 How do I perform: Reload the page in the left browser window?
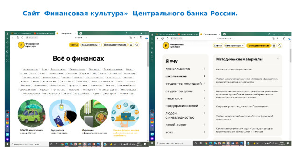click(22, 38)
